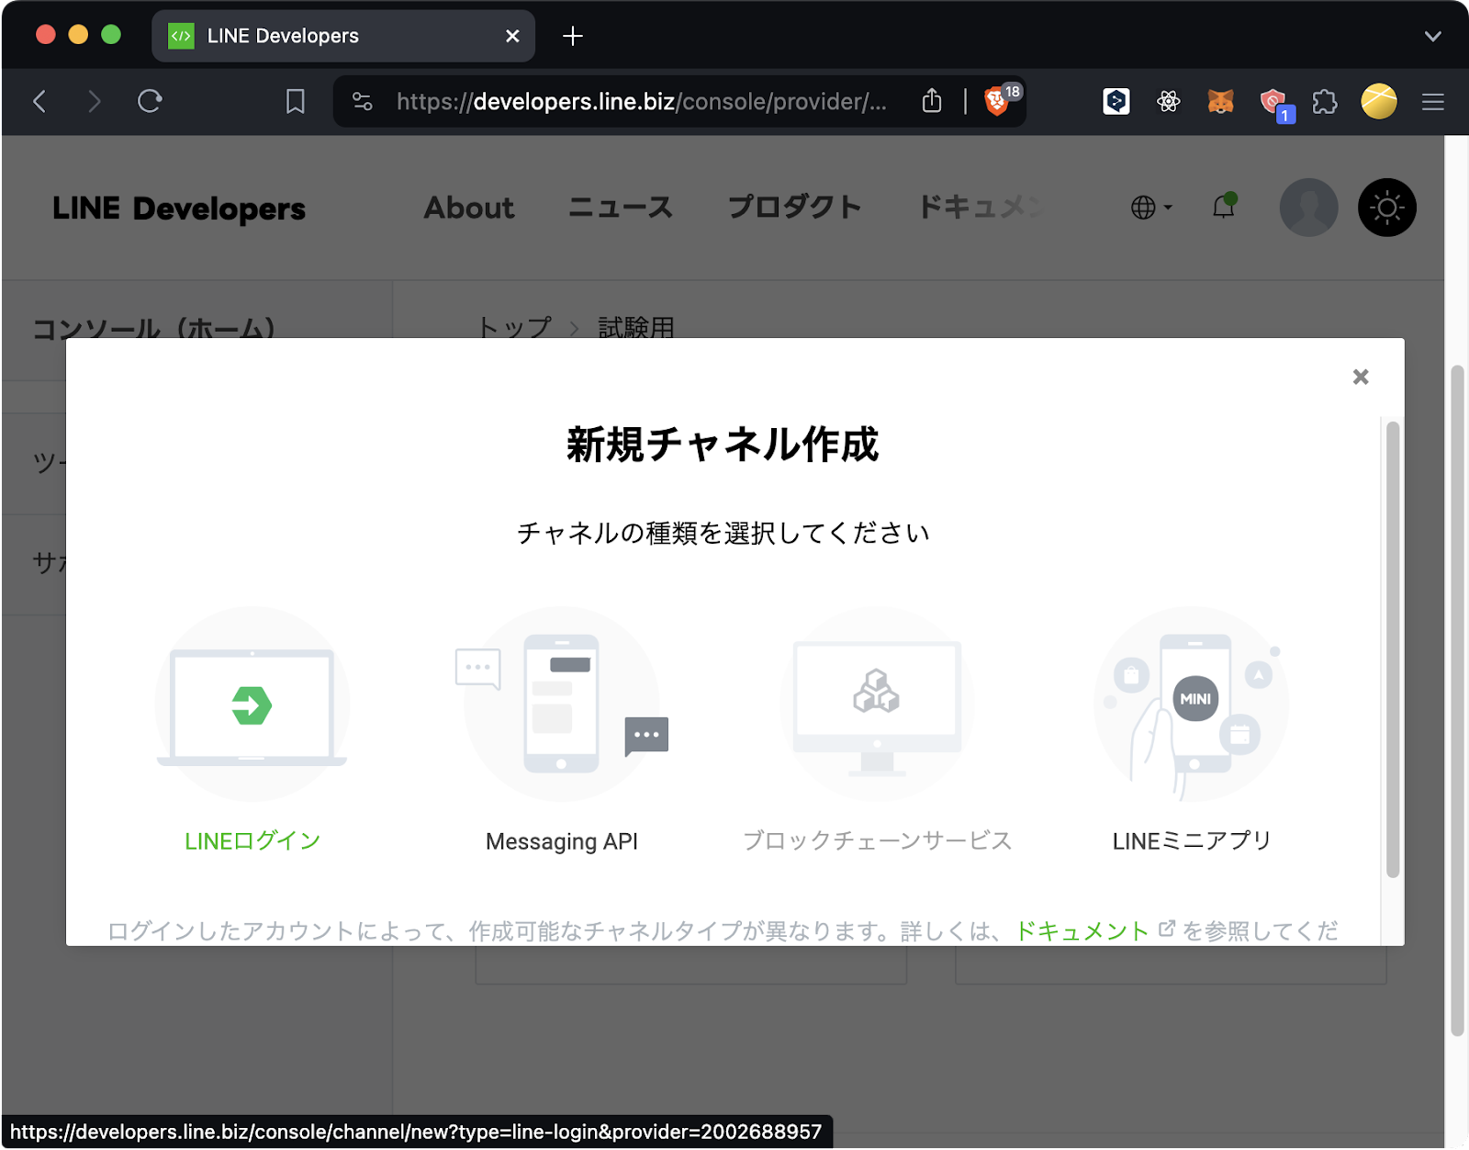Viewport: 1469px width, 1150px height.
Task: Share this page via the share icon
Action: pyautogui.click(x=932, y=100)
